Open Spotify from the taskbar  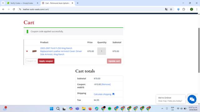click(x=110, y=109)
